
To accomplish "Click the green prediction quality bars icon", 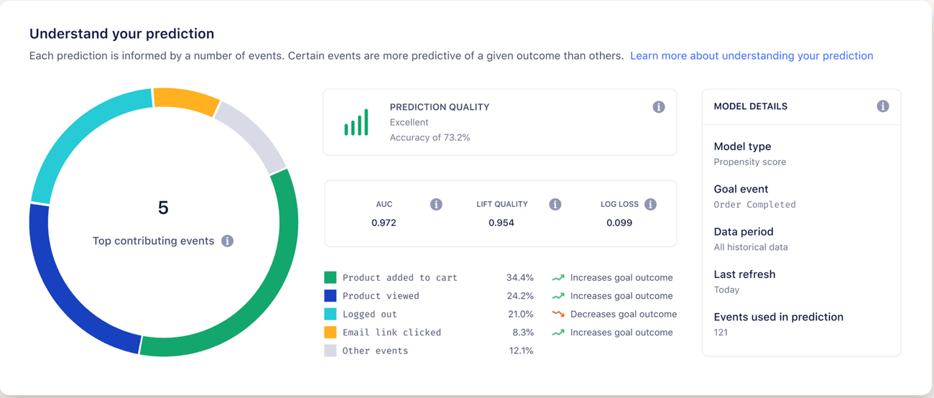I will (x=356, y=122).
